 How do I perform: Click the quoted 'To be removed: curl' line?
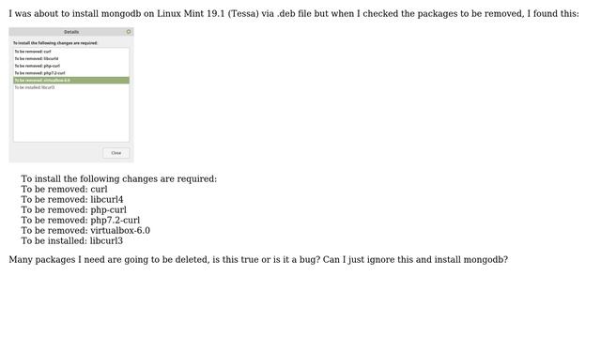[x=65, y=190]
